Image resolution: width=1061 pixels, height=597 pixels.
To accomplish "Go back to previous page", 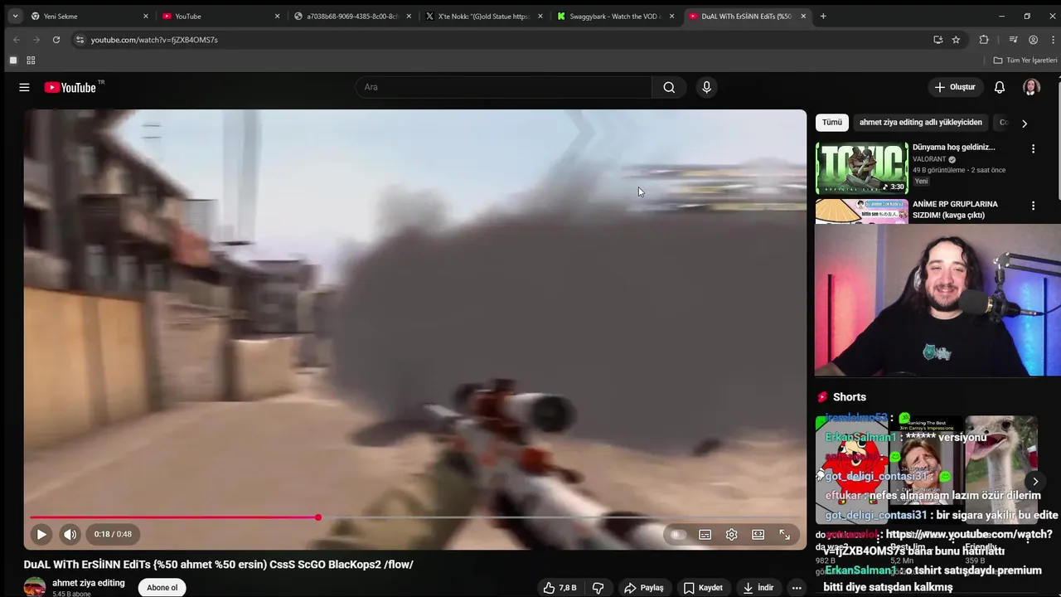I will coord(16,40).
